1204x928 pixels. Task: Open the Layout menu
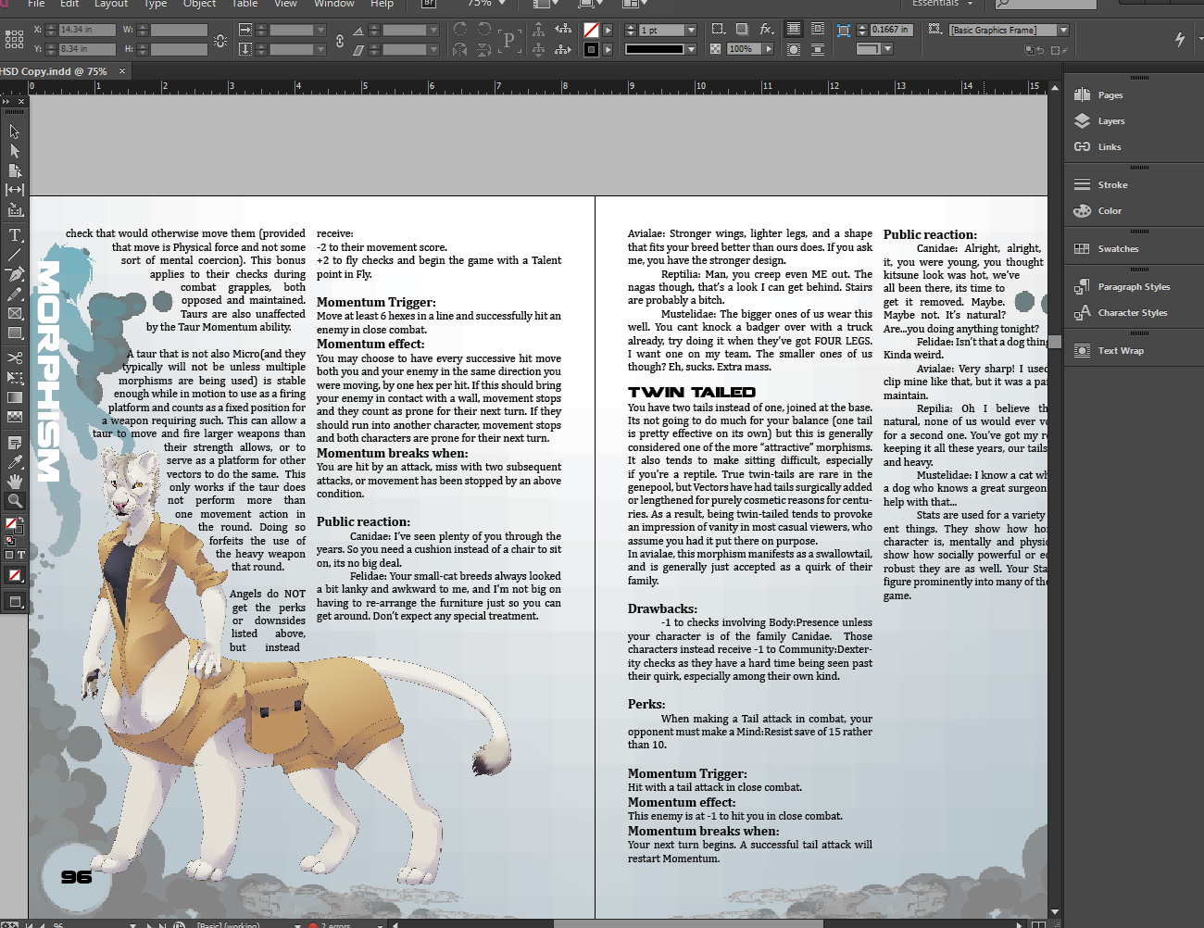point(111,4)
